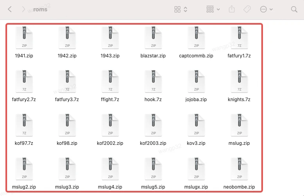This screenshot has width=304, height=196.
Task: Click the filename text ffight.7z
Action: point(110,100)
